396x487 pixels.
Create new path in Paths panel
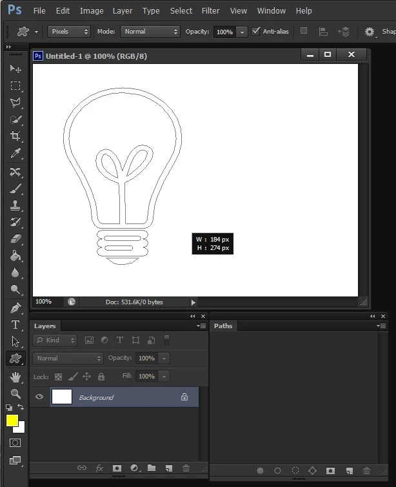(349, 471)
